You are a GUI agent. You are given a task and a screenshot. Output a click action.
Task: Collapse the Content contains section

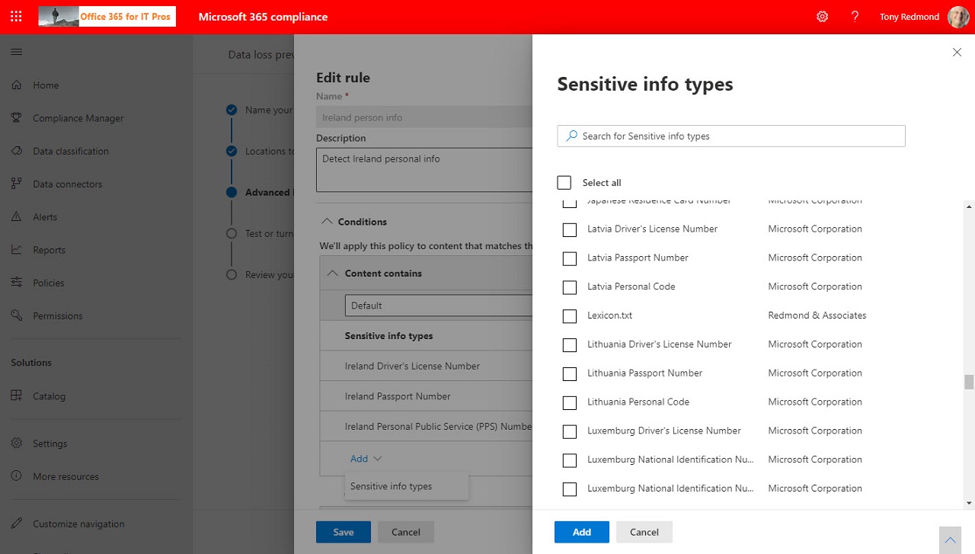333,274
